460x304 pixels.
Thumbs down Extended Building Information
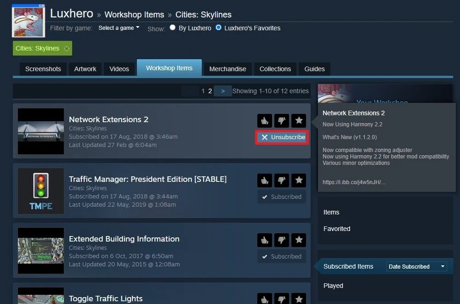pos(282,240)
